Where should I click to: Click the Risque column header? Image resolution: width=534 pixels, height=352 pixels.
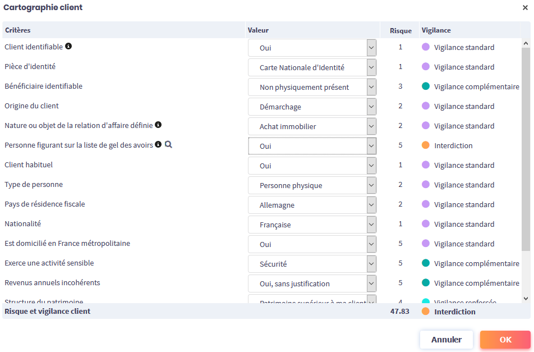400,30
